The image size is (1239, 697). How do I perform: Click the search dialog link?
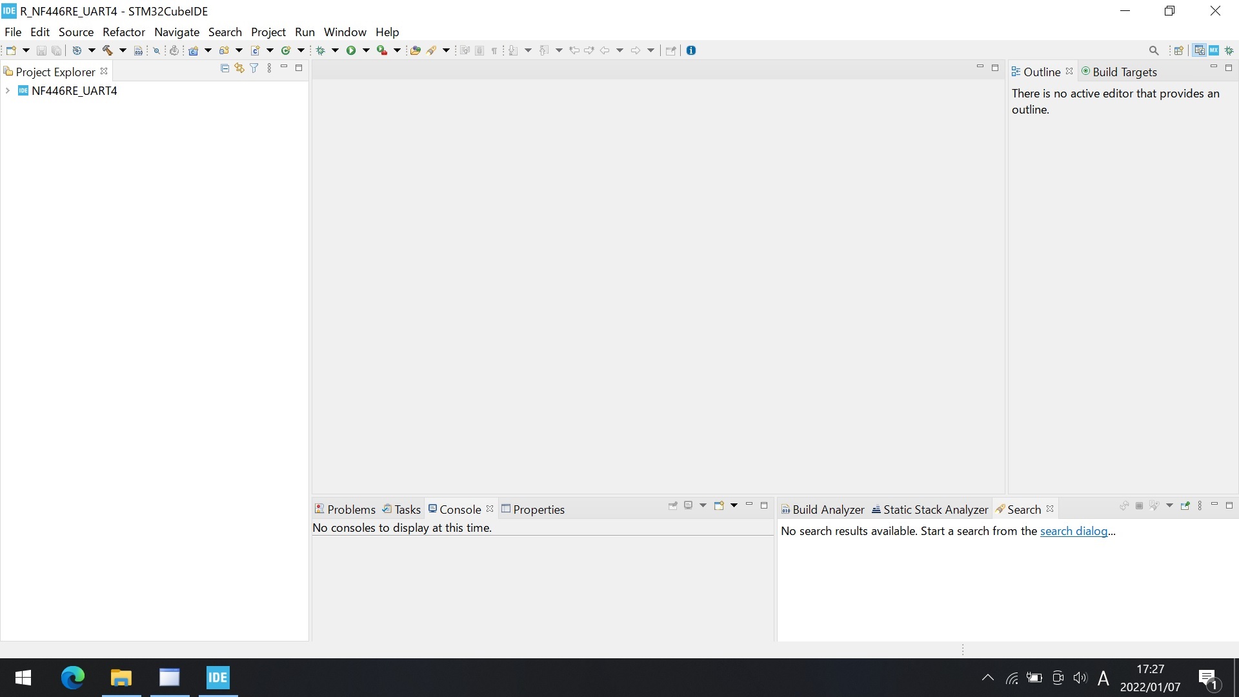coord(1074,531)
